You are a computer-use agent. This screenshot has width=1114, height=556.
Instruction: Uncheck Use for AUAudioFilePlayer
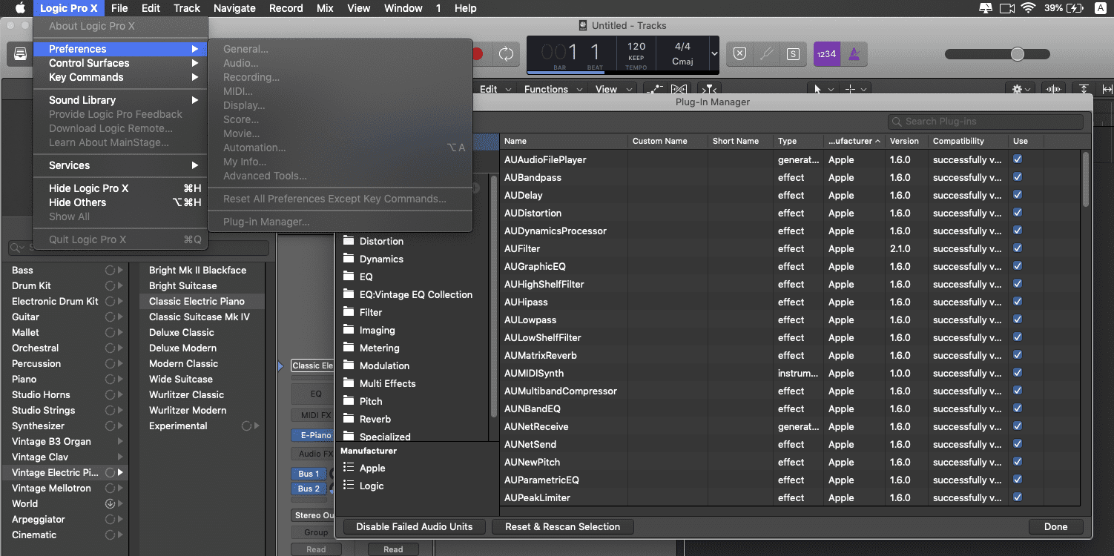(x=1018, y=159)
